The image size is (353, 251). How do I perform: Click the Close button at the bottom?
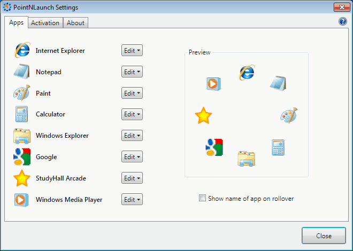point(324,236)
